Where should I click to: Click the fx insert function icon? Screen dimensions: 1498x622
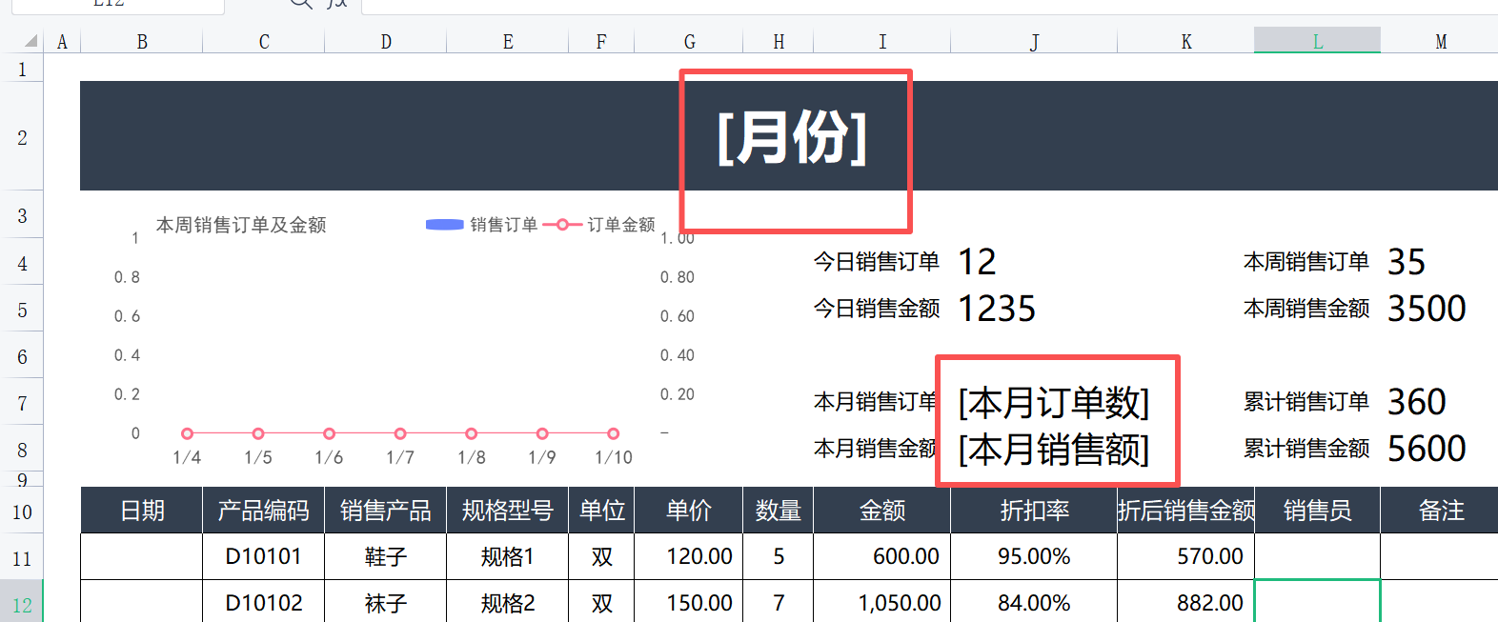pos(337,4)
